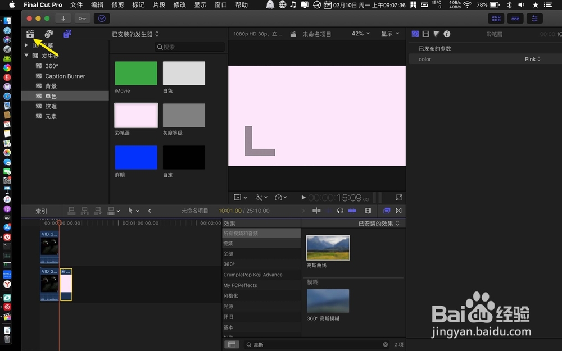Select the 白色 solid generator

[x=184, y=73]
